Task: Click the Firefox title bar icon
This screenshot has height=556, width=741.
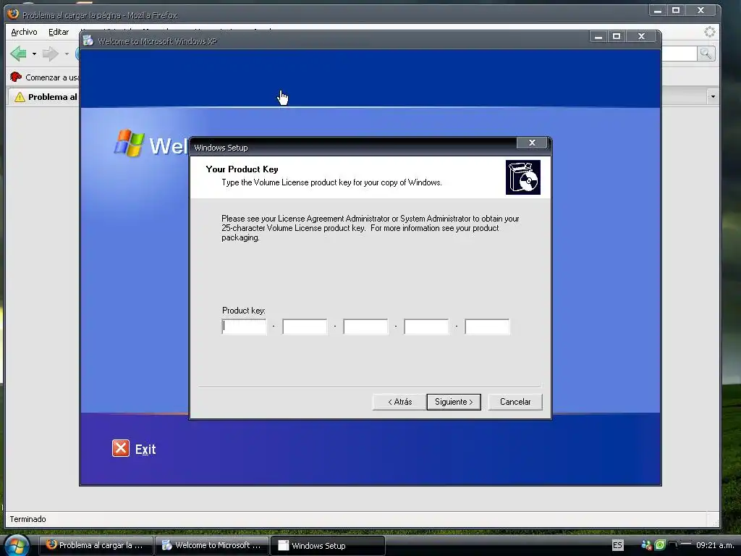Action: click(13, 14)
